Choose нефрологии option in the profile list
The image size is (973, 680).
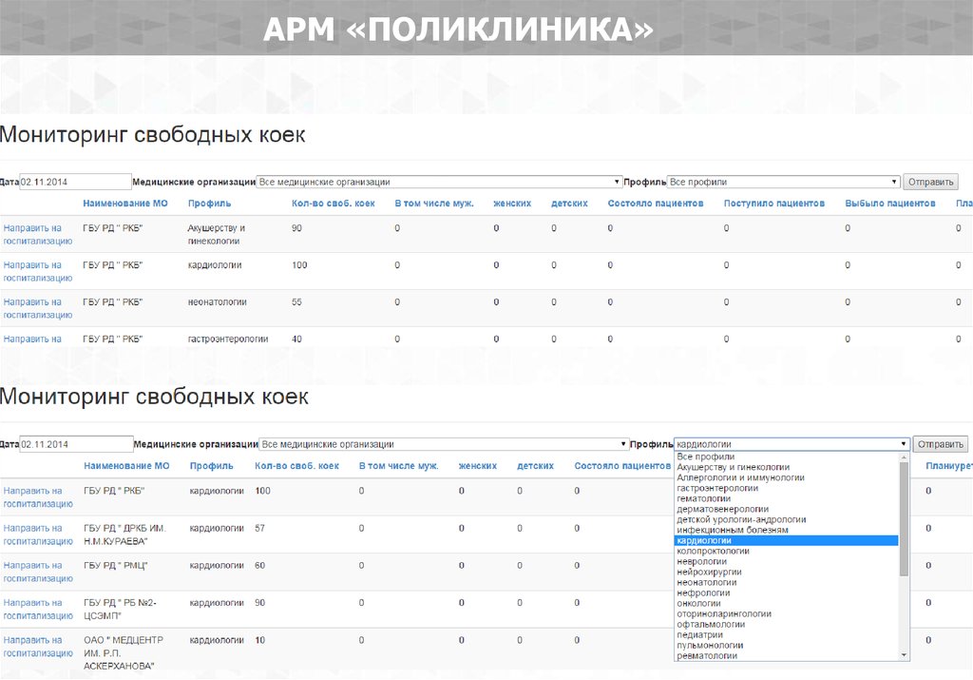tap(702, 593)
